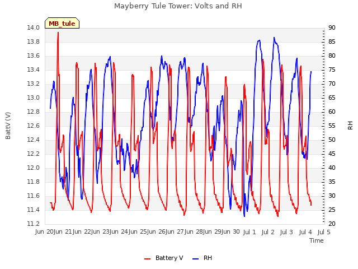Click the 11.4 left axis tick label
This screenshot has height=269, width=358.
click(33, 210)
